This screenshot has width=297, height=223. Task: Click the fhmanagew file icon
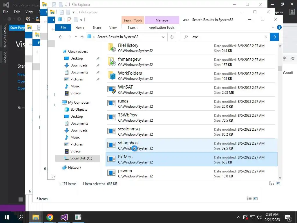tap(112, 62)
